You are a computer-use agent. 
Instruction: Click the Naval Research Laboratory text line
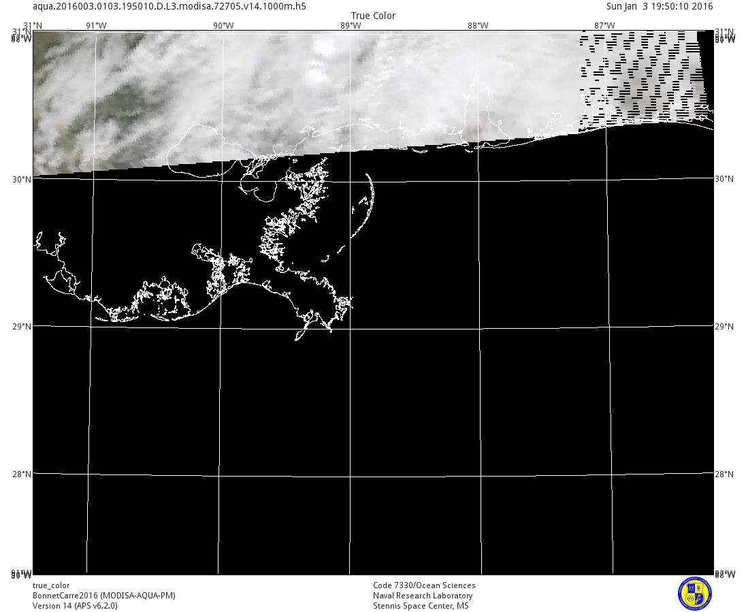(423, 596)
